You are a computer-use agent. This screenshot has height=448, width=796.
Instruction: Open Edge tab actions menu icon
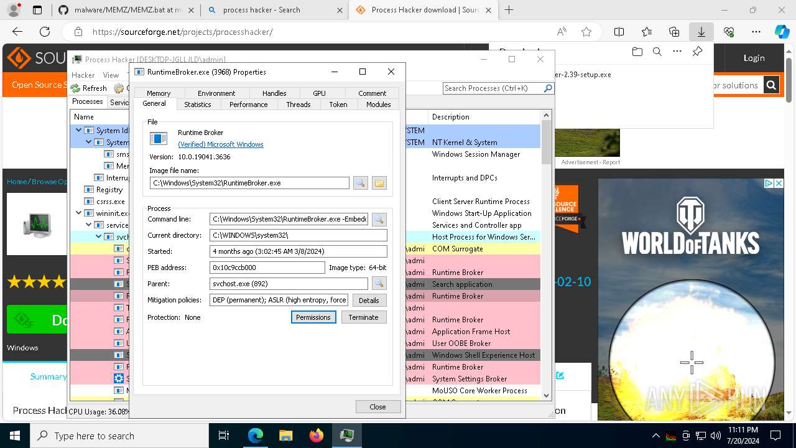pos(37,10)
